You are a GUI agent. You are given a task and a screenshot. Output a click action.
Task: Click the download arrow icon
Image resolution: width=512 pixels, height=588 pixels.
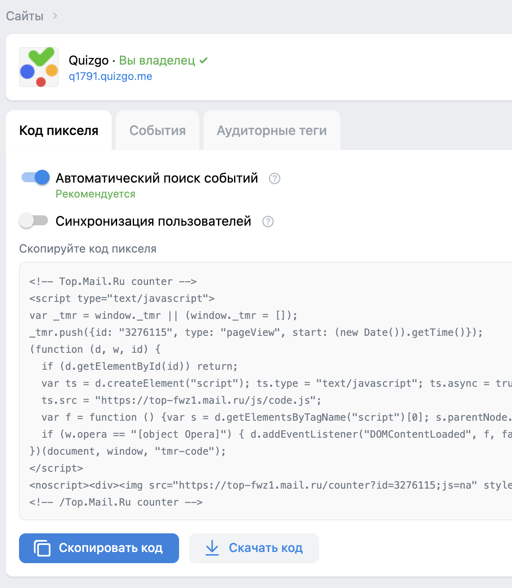tap(212, 548)
